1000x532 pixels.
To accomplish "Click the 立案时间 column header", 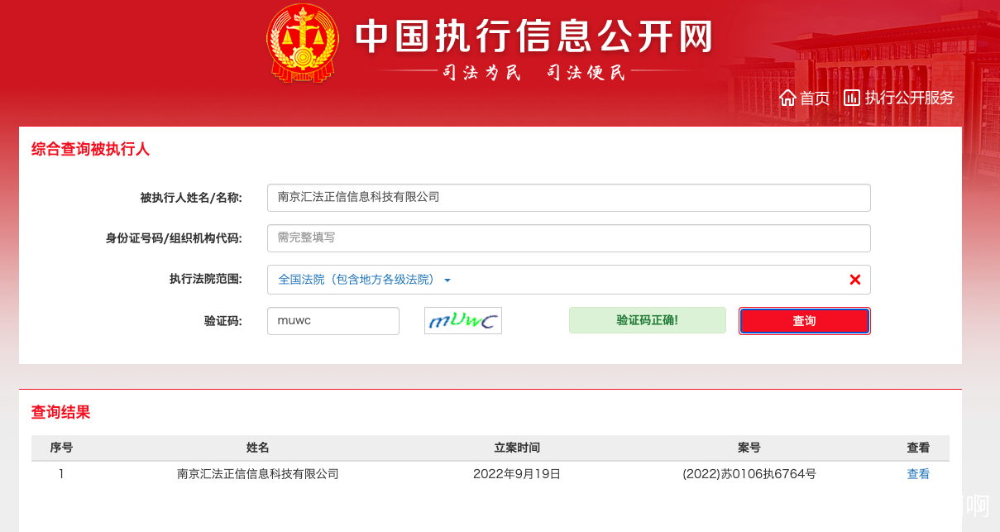I will tap(517, 448).
